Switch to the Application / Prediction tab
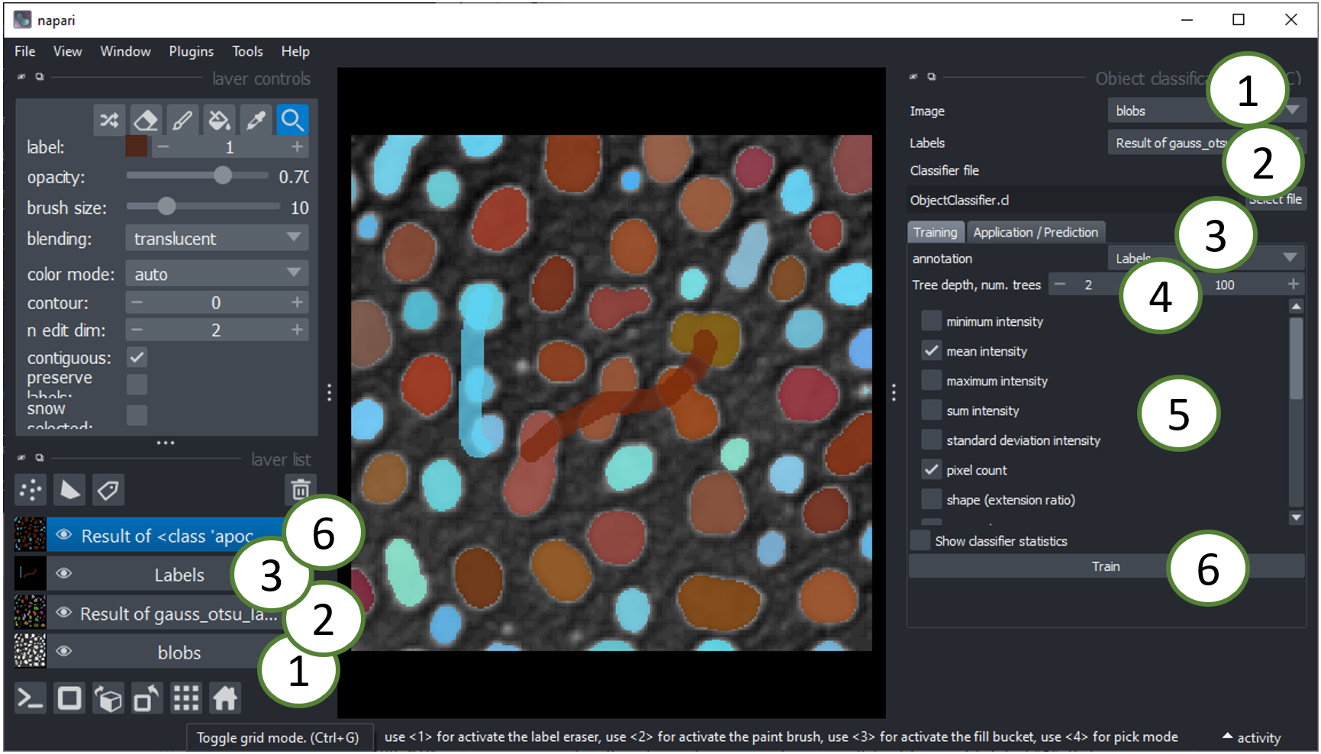 coord(1036,232)
